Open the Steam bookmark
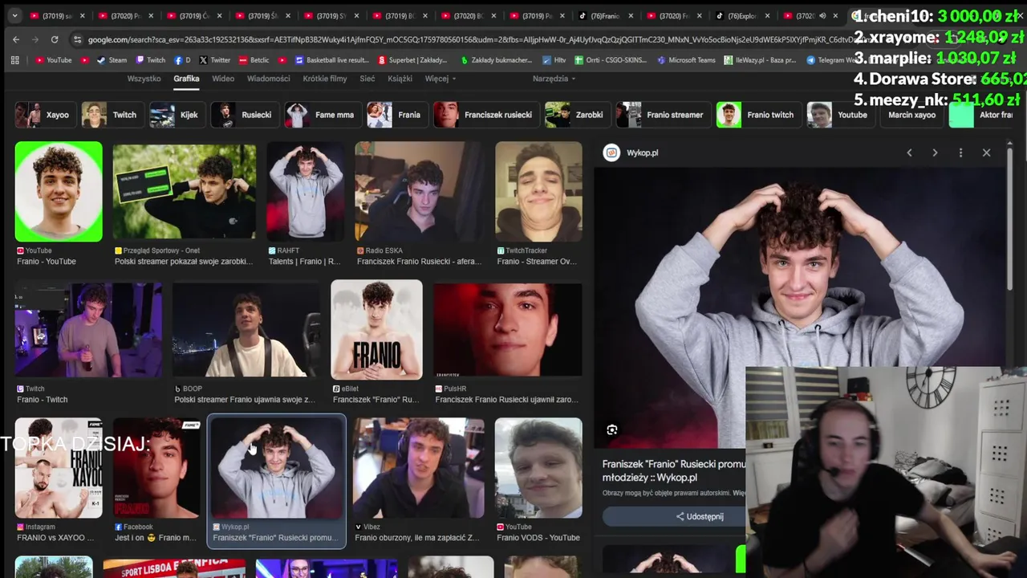This screenshot has height=578, width=1027. [112, 60]
